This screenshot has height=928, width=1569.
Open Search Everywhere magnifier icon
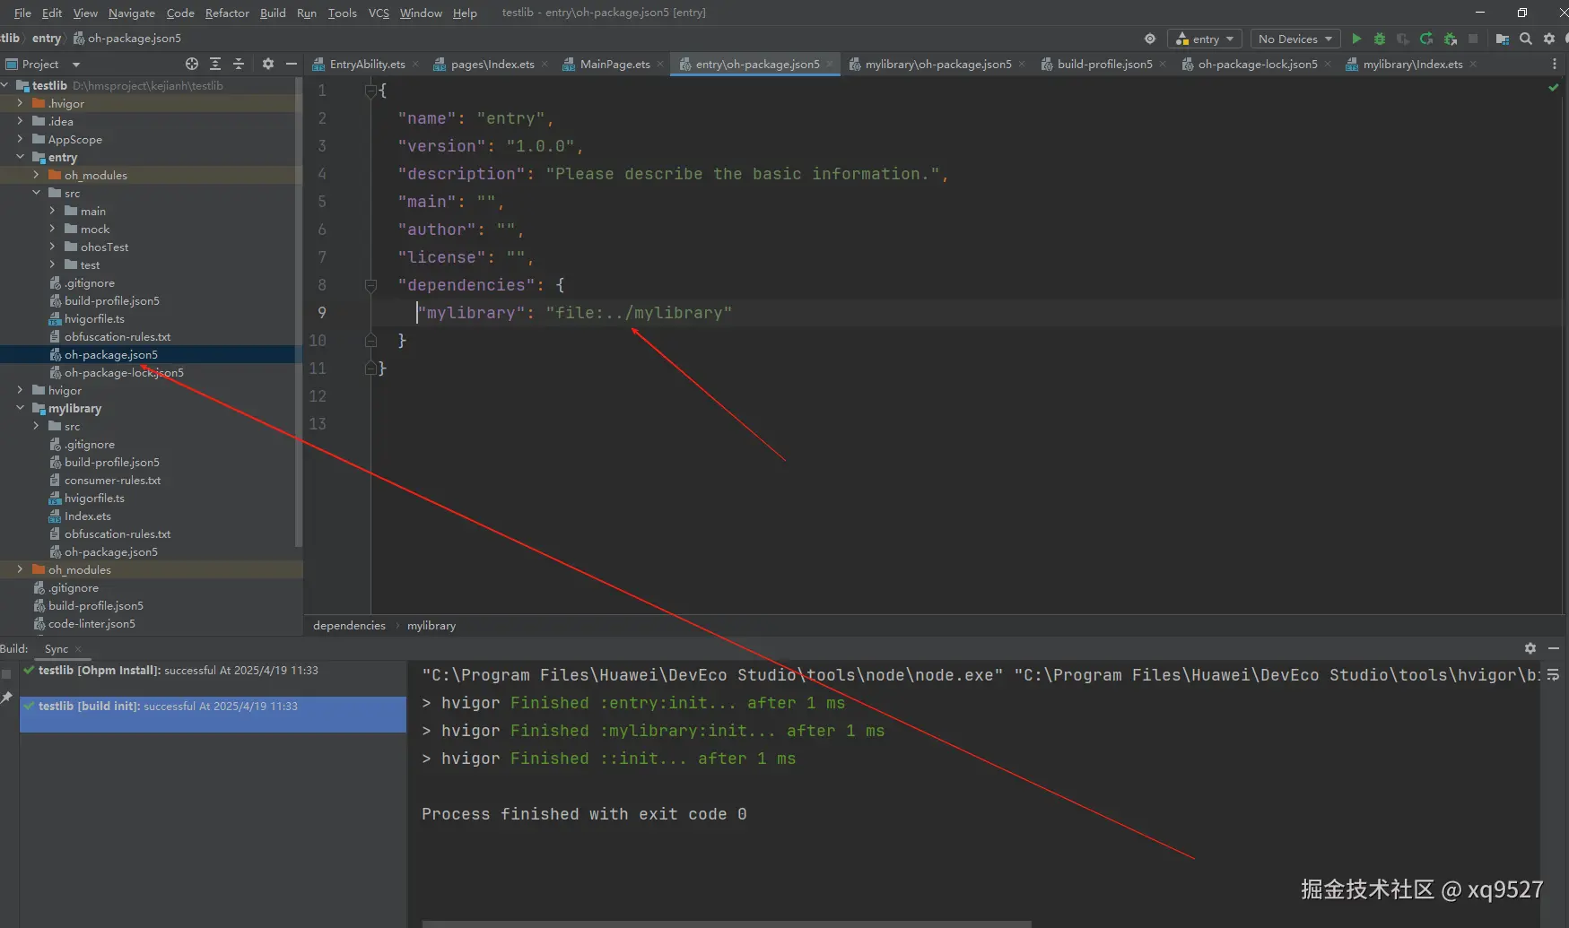pyautogui.click(x=1526, y=39)
